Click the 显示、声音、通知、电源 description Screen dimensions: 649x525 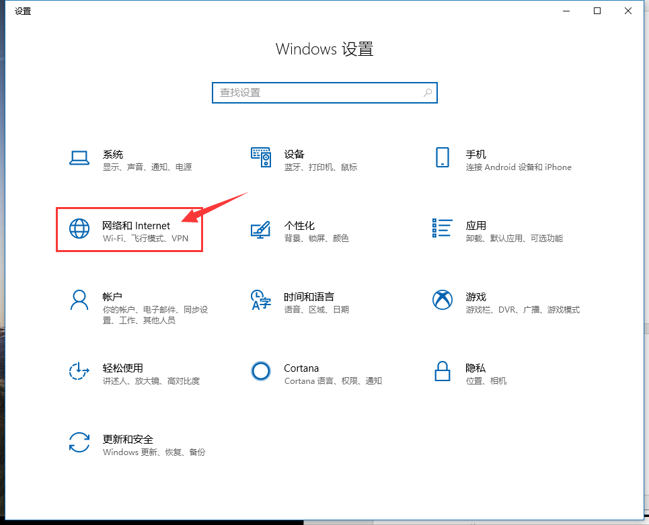(147, 167)
